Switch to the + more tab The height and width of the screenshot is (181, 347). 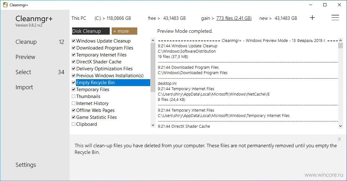[124, 31]
